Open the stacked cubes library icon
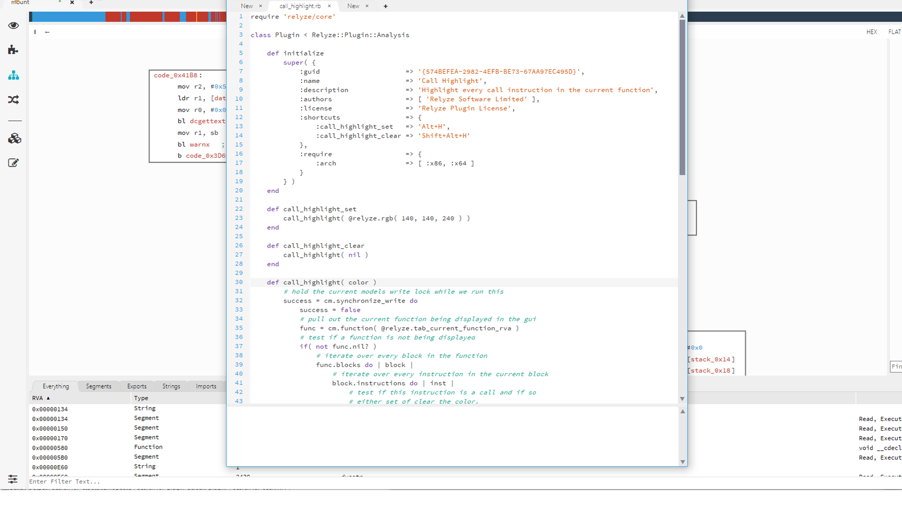902x507 pixels. [15, 138]
